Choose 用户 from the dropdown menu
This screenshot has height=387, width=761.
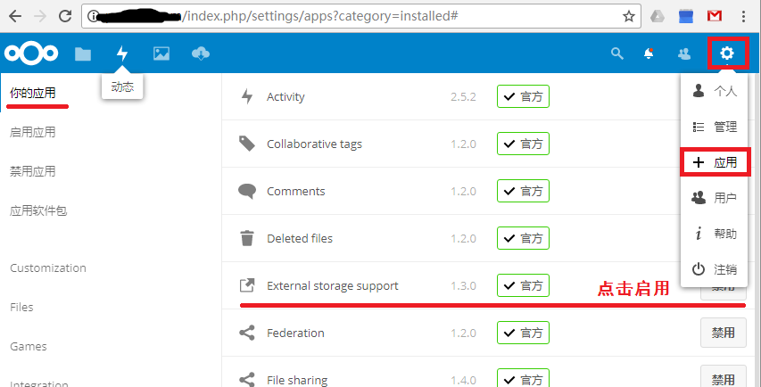715,198
